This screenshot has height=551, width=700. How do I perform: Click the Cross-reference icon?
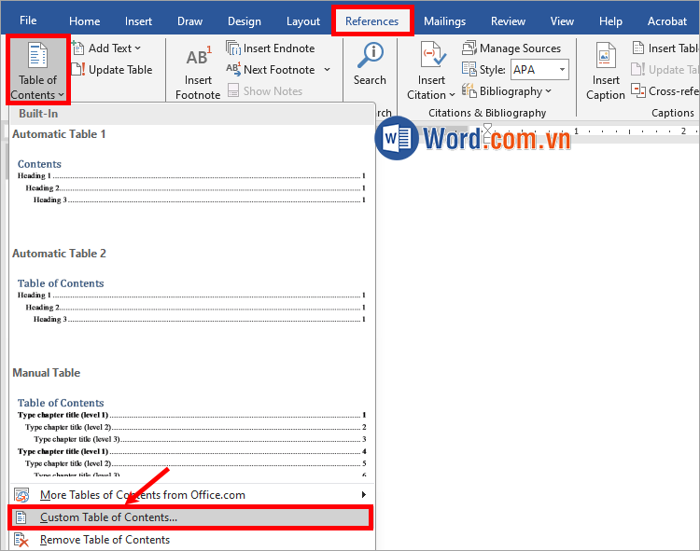[638, 90]
